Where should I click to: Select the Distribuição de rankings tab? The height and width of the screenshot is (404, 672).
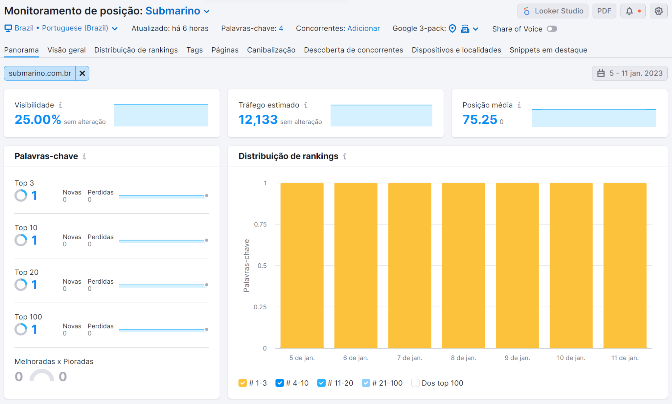pyautogui.click(x=136, y=50)
